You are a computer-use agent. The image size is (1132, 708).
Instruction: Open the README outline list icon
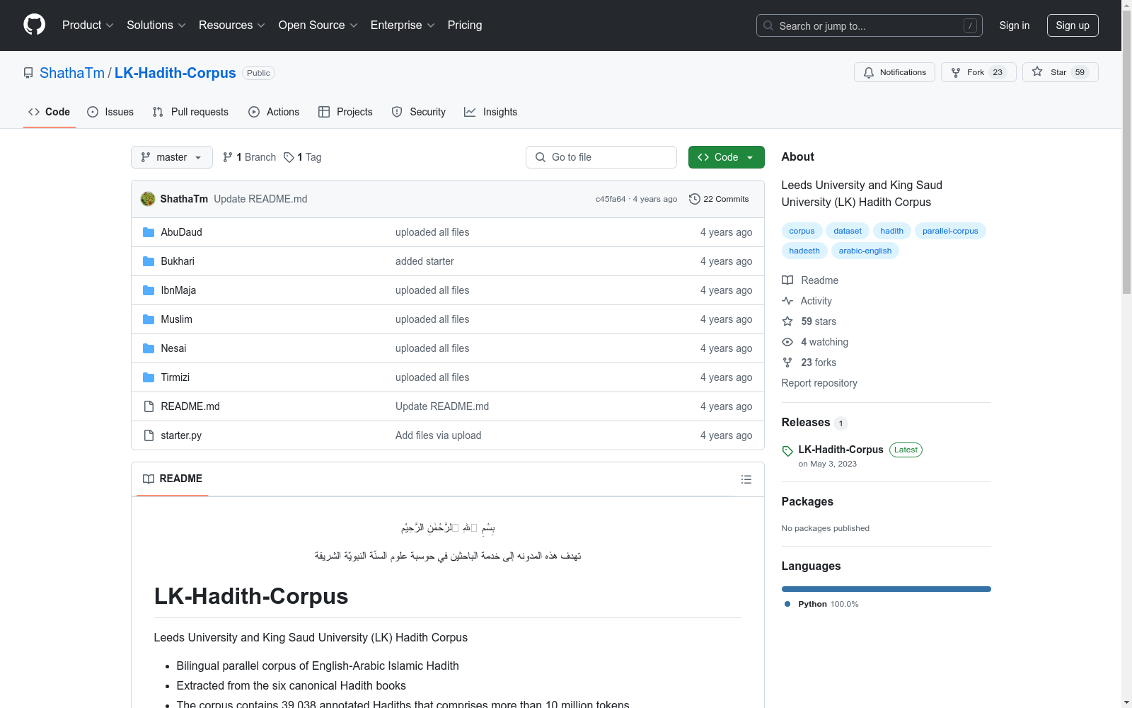[746, 479]
